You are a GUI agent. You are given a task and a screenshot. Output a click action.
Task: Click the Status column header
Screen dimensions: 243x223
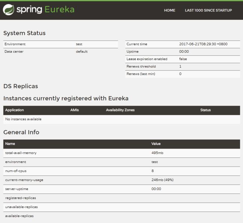(x=205, y=110)
